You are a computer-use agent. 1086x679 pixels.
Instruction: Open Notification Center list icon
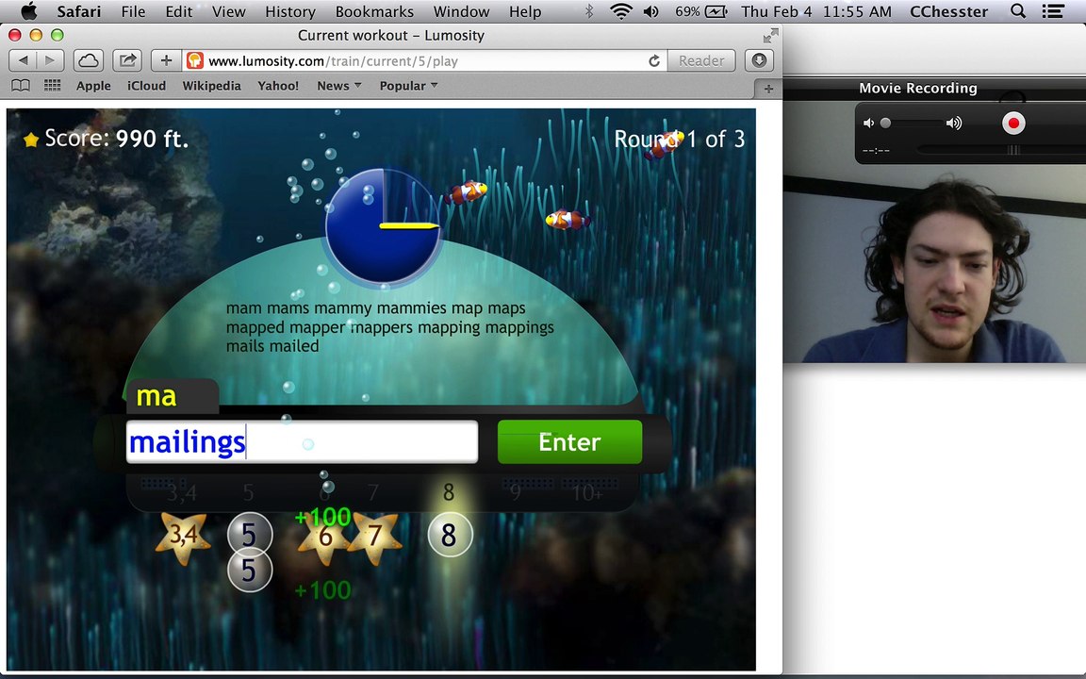[1053, 11]
